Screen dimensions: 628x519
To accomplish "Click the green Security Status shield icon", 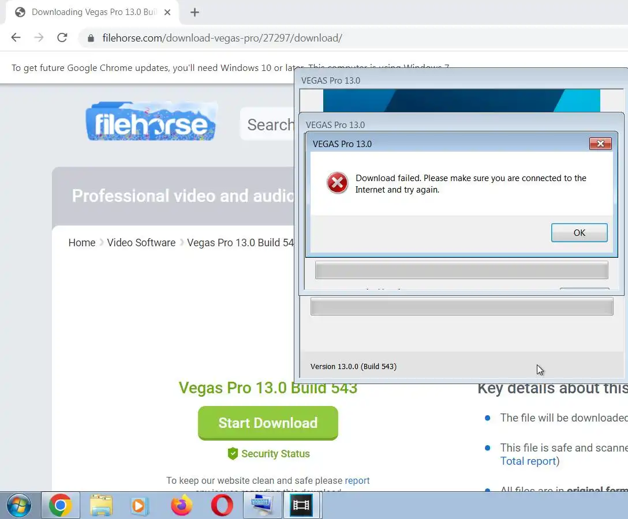I will [x=233, y=454].
